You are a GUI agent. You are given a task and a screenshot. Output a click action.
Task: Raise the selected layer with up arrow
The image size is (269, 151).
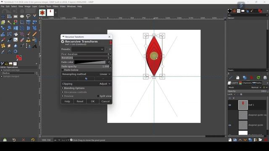click(x=240, y=140)
